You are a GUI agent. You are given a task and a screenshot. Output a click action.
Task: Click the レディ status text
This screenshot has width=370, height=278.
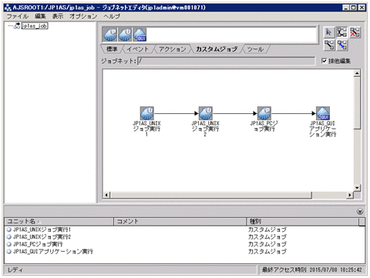(x=15, y=270)
